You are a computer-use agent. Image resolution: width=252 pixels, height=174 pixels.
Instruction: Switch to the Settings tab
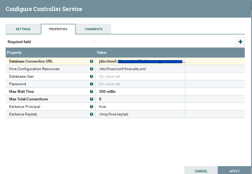point(23,29)
